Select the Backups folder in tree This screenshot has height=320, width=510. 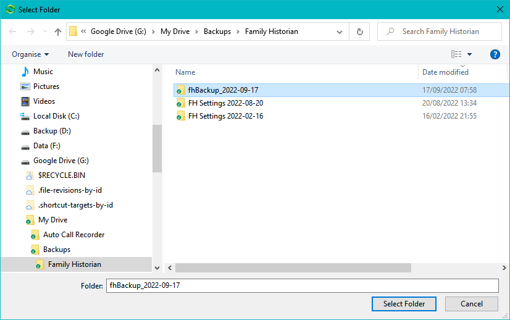(57, 250)
